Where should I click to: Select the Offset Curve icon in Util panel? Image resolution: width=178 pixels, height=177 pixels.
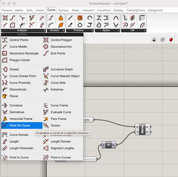142,25
